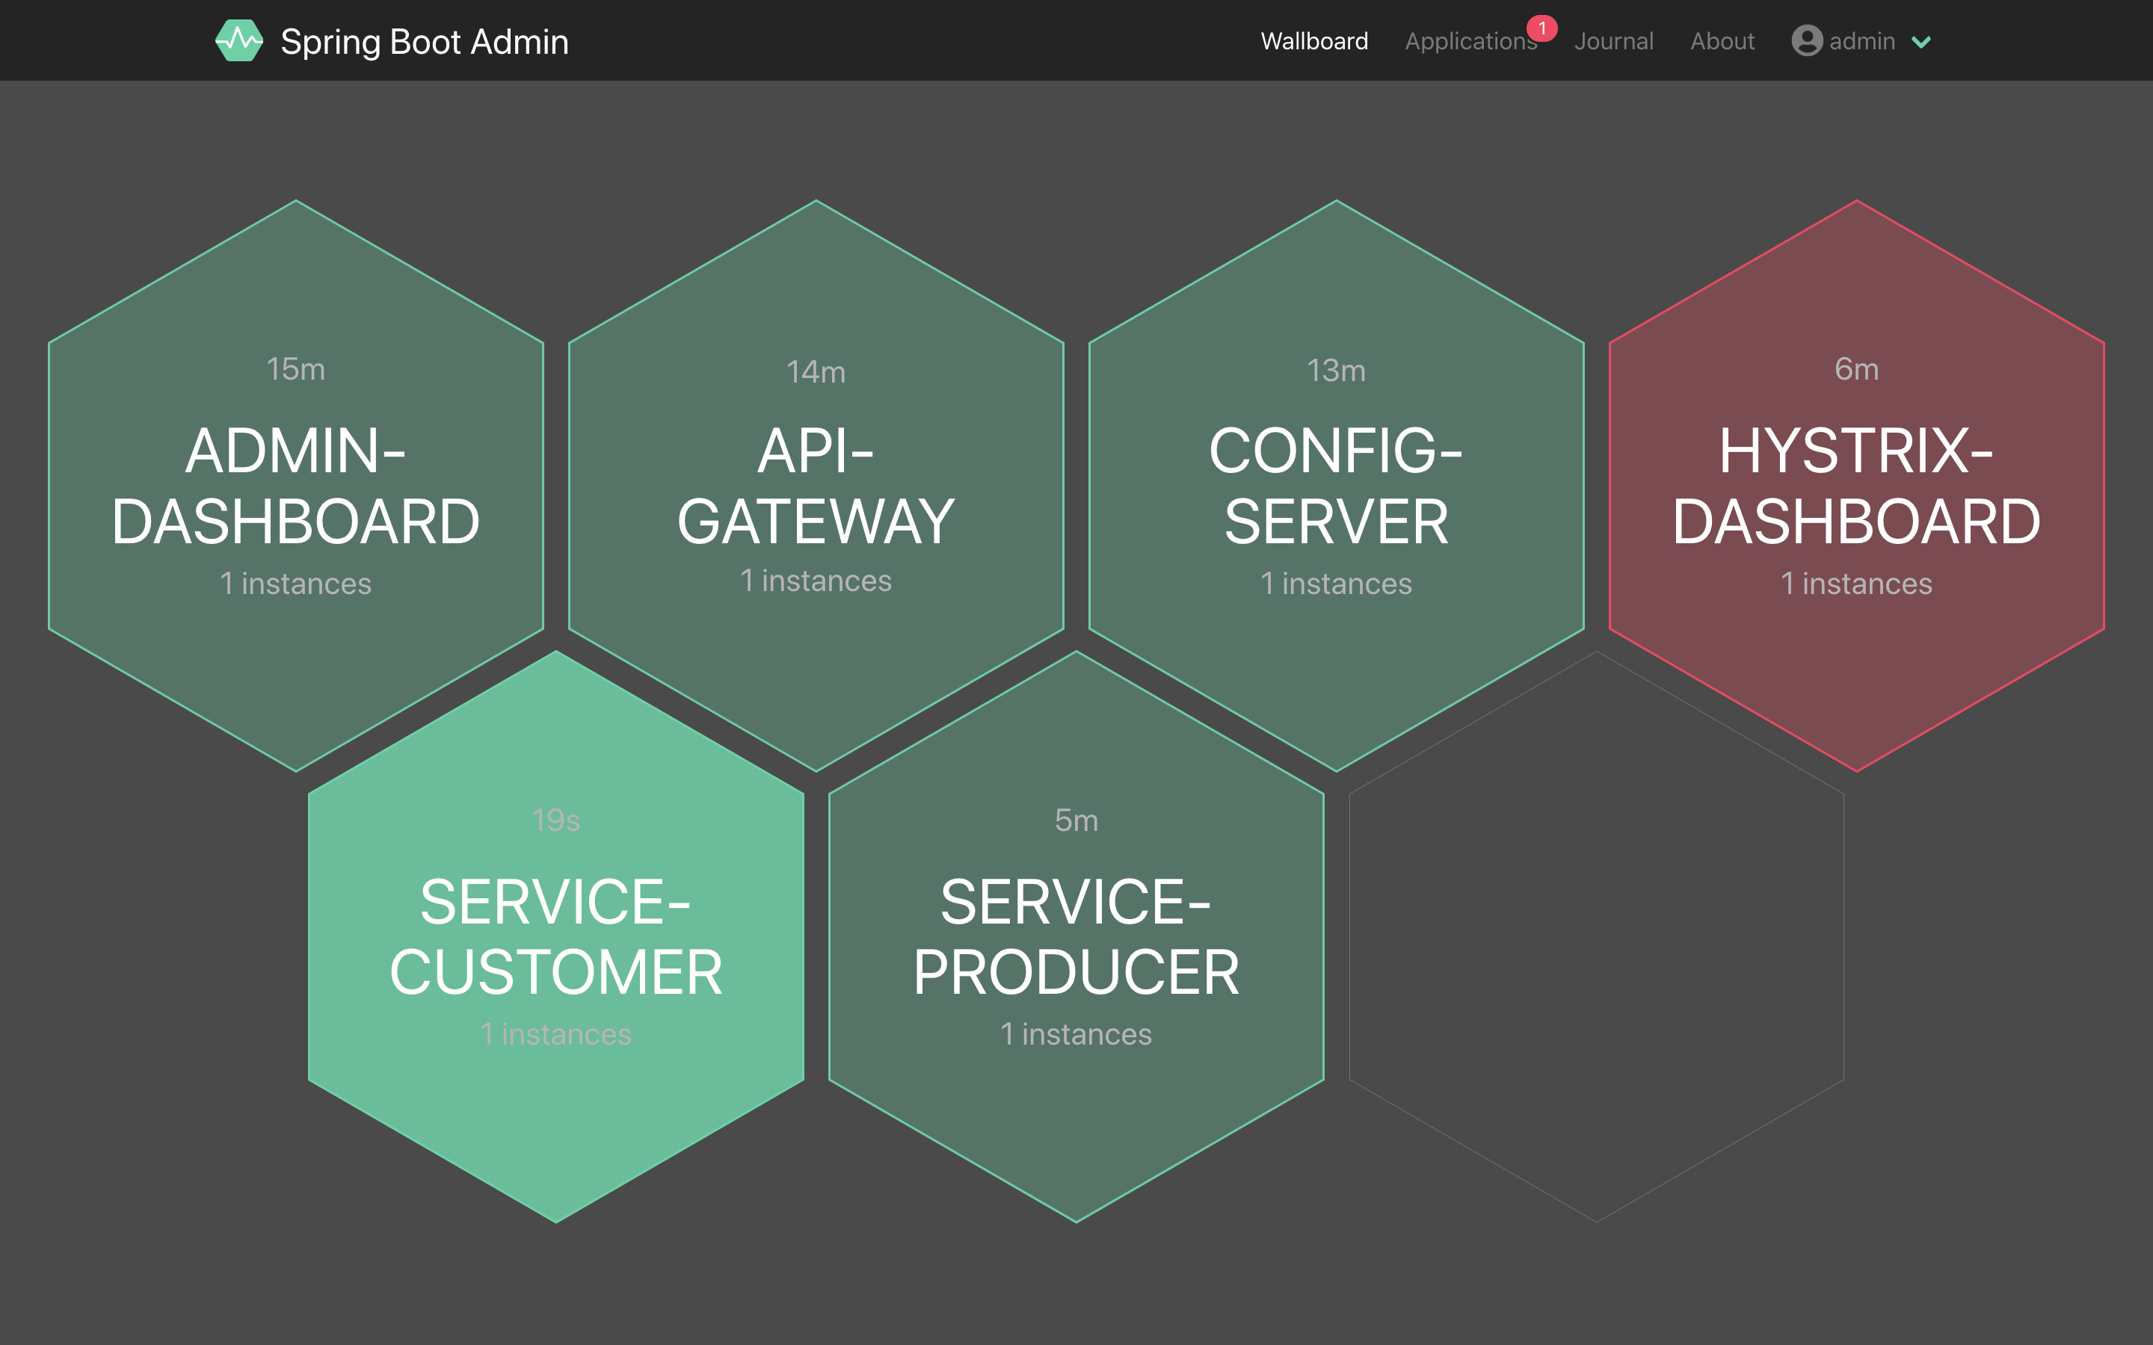Image resolution: width=2153 pixels, height=1345 pixels.
Task: Open the highlighted SERVICE-CUSTOMER hexagon
Action: pyautogui.click(x=556, y=936)
